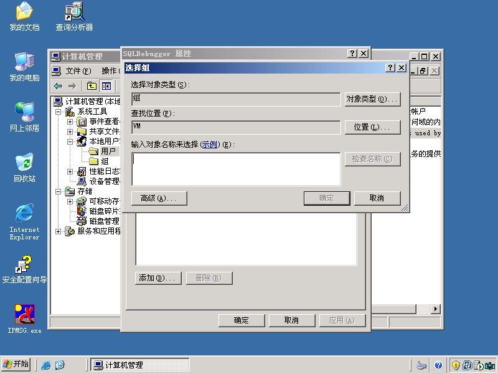Click the help question mark in 选择组 title bar

click(x=390, y=68)
